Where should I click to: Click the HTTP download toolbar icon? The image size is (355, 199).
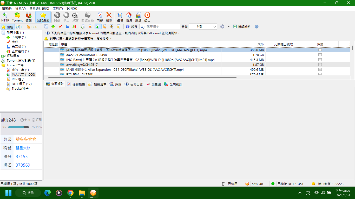pos(5,17)
